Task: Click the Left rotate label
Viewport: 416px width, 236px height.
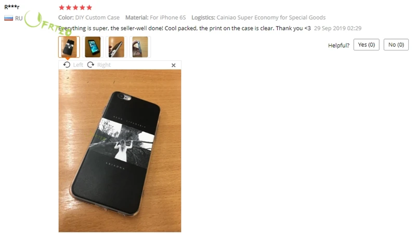Action: click(x=78, y=65)
